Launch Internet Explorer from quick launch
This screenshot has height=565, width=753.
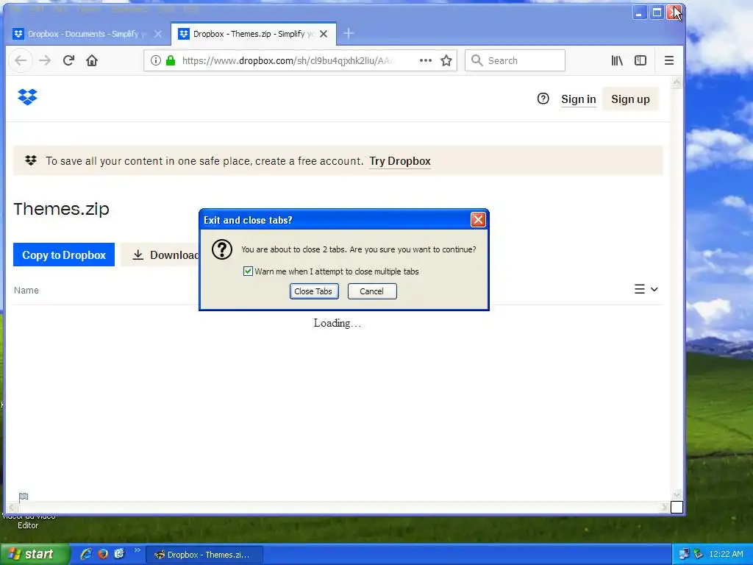86,554
